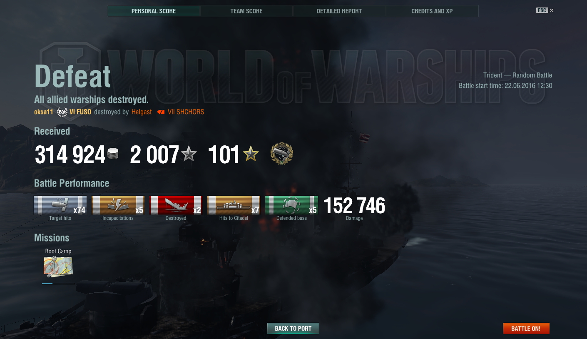Select the Personal Score tab
Image resolution: width=587 pixels, height=339 pixels.
(154, 11)
